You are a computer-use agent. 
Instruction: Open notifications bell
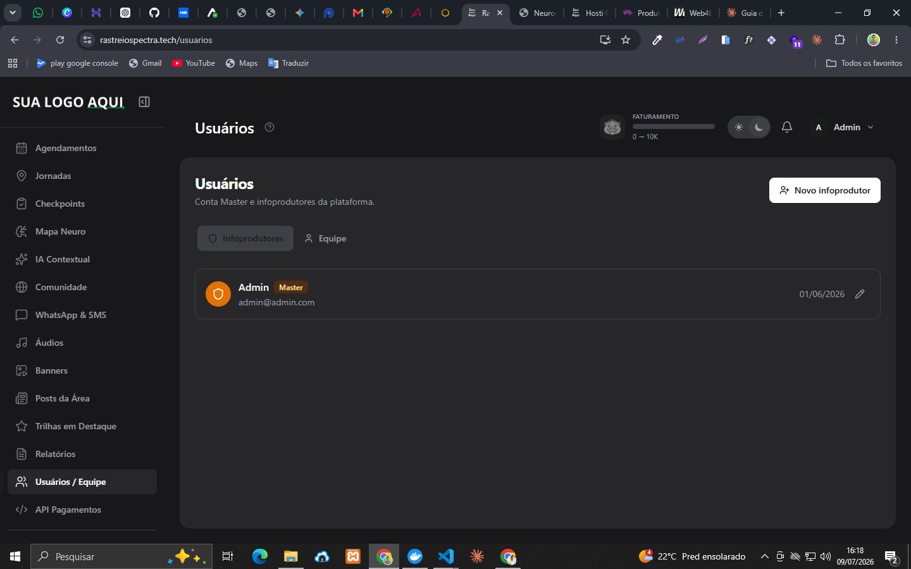[787, 127]
